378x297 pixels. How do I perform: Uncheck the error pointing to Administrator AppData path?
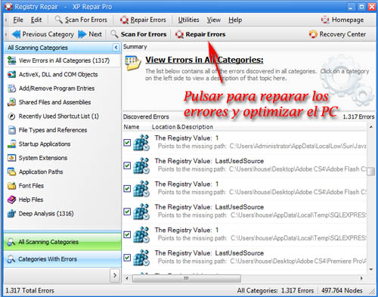click(x=127, y=143)
